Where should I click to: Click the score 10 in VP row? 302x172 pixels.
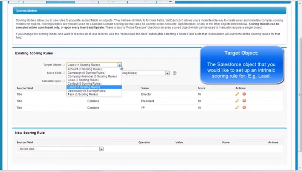point(199,108)
